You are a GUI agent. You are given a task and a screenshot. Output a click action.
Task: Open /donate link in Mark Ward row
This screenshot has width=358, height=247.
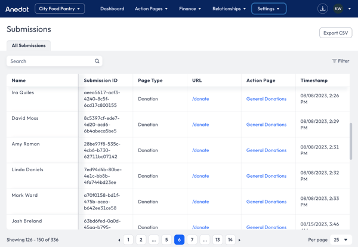click(200, 202)
